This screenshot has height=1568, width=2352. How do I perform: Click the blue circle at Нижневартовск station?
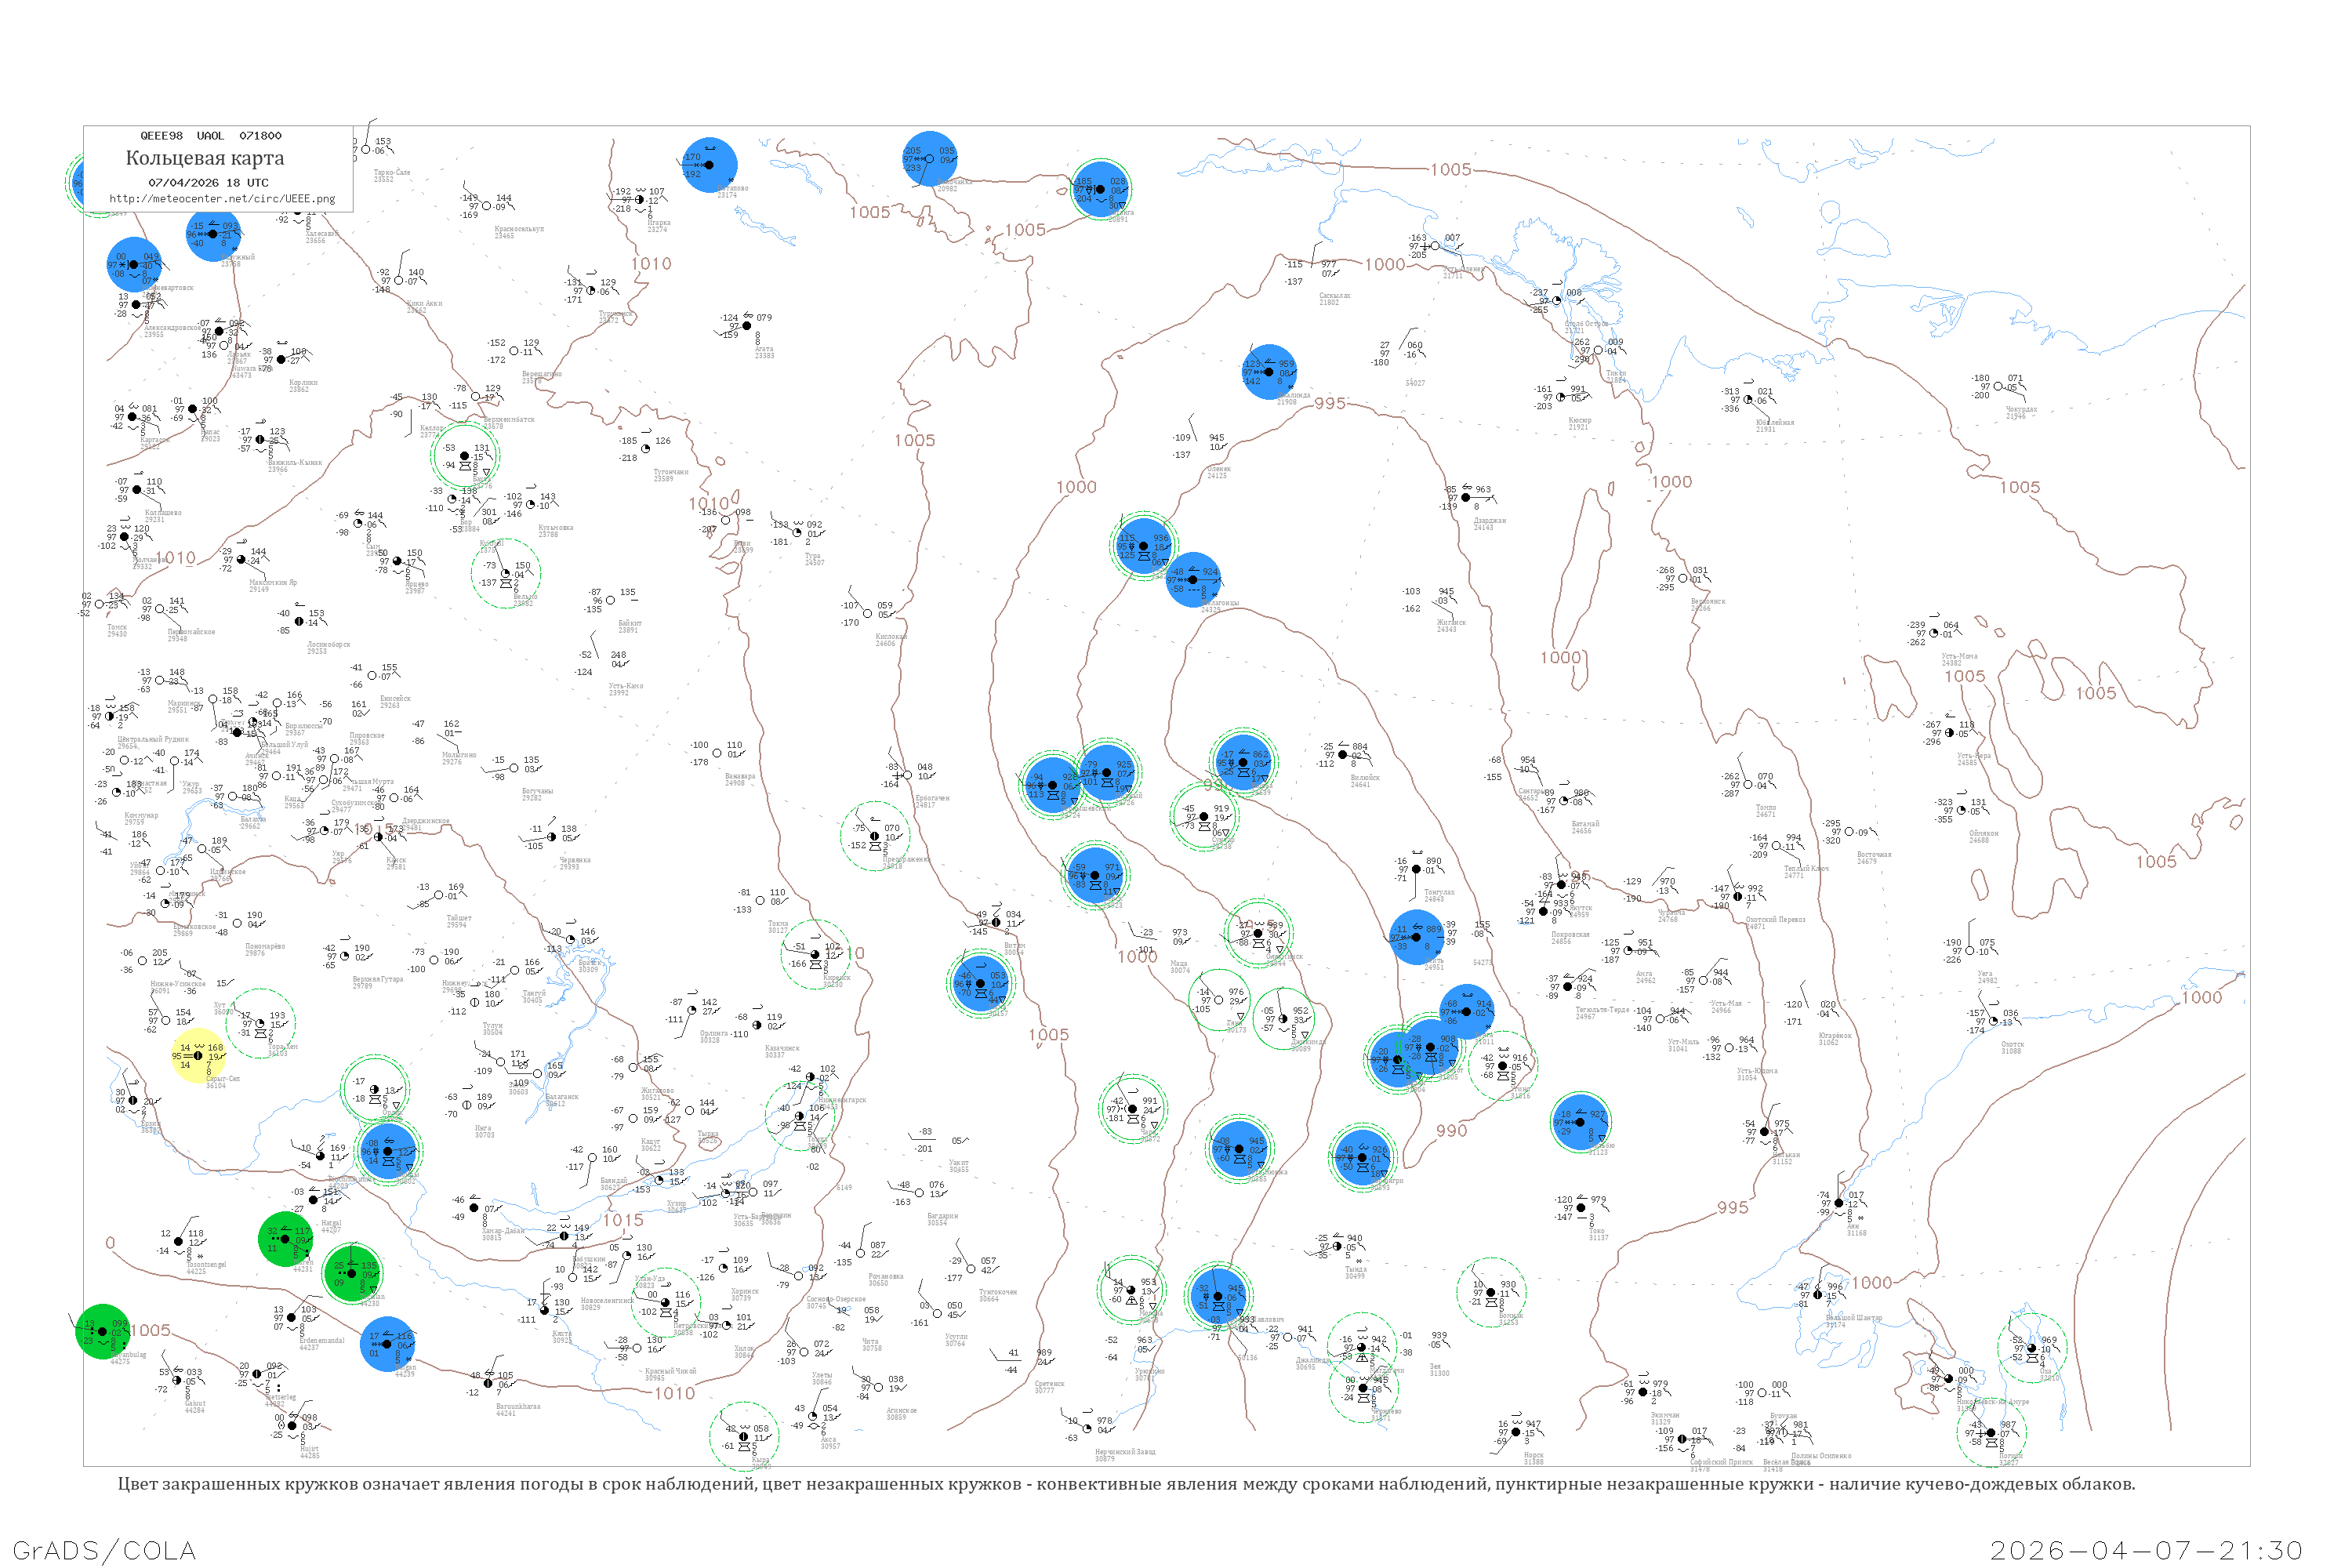134,264
